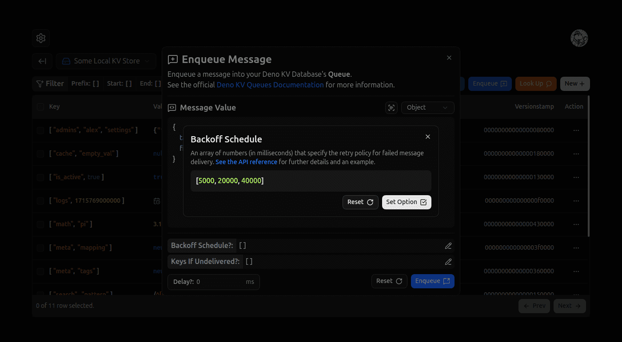Click the profile avatar in top right
Image resolution: width=622 pixels, height=342 pixels.
click(579, 38)
